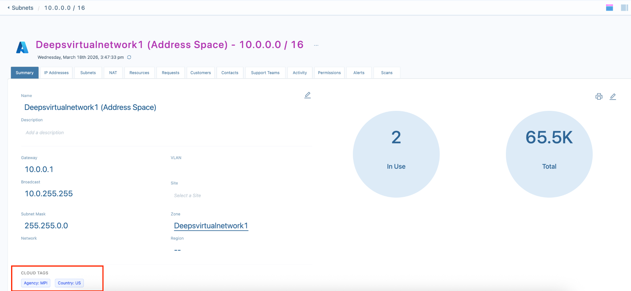Open the Requests tab
The height and width of the screenshot is (291, 631).
[x=171, y=73]
